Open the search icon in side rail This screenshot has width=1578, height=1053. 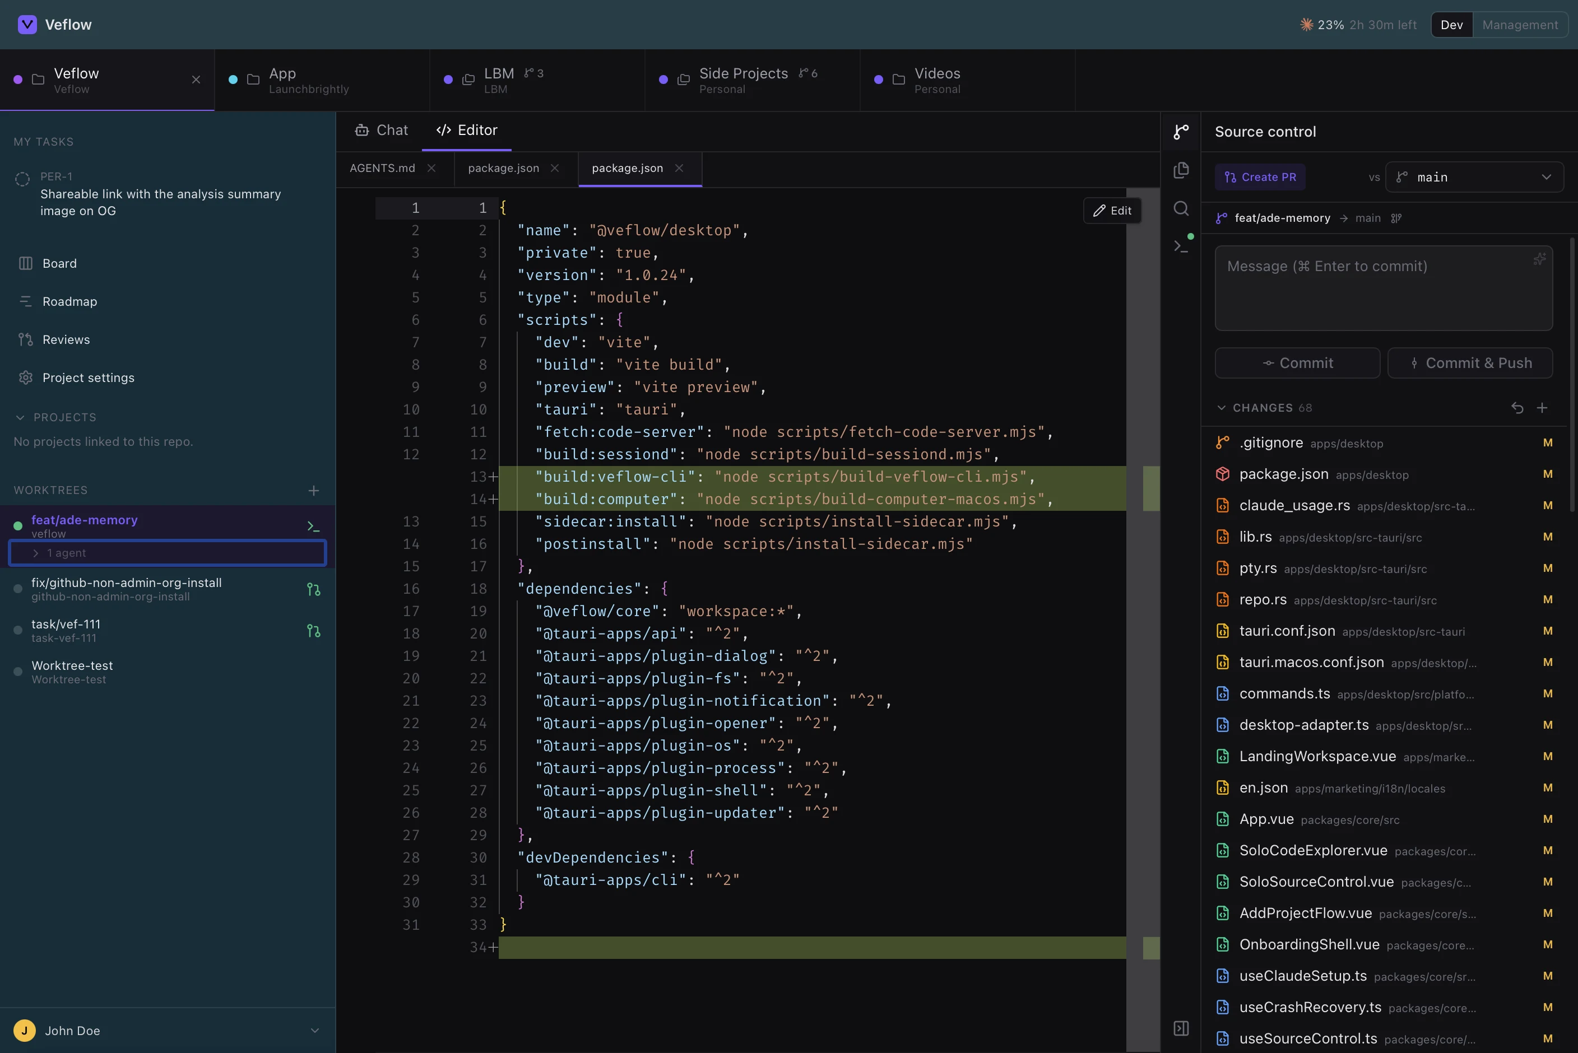1180,208
